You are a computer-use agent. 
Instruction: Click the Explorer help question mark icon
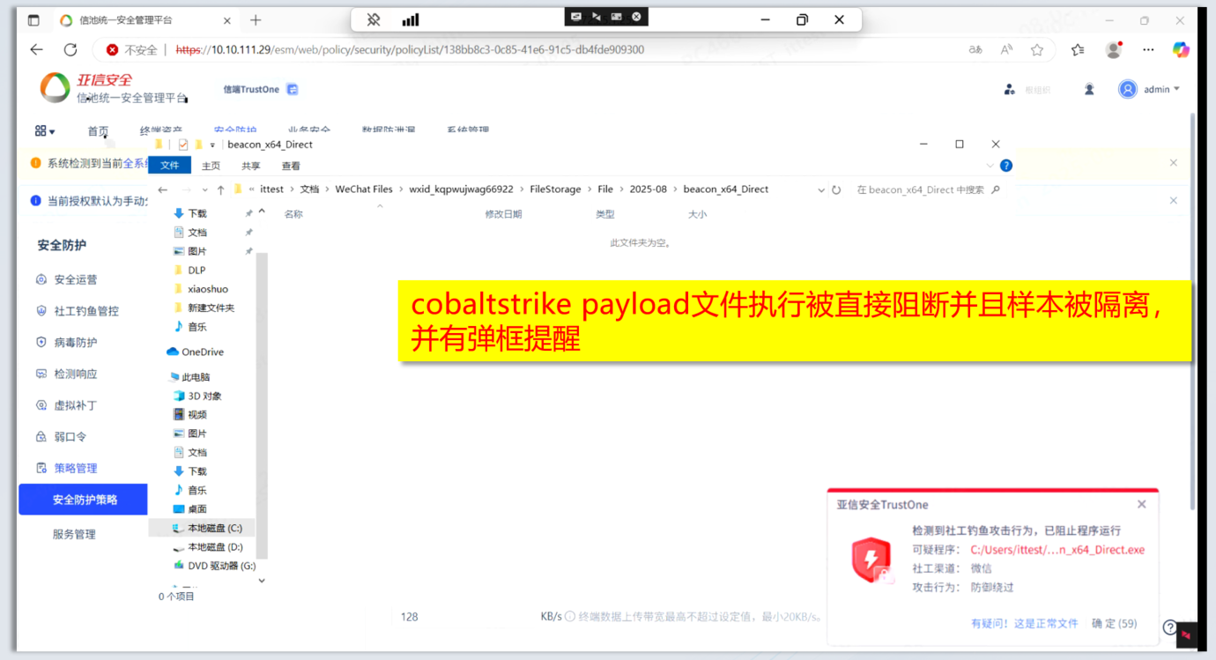(x=1006, y=166)
